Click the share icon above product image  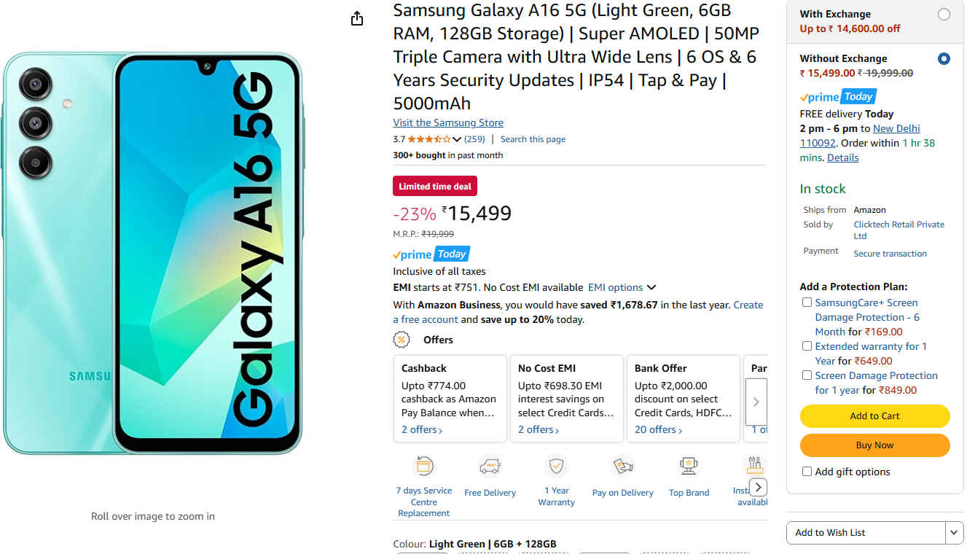click(x=357, y=18)
